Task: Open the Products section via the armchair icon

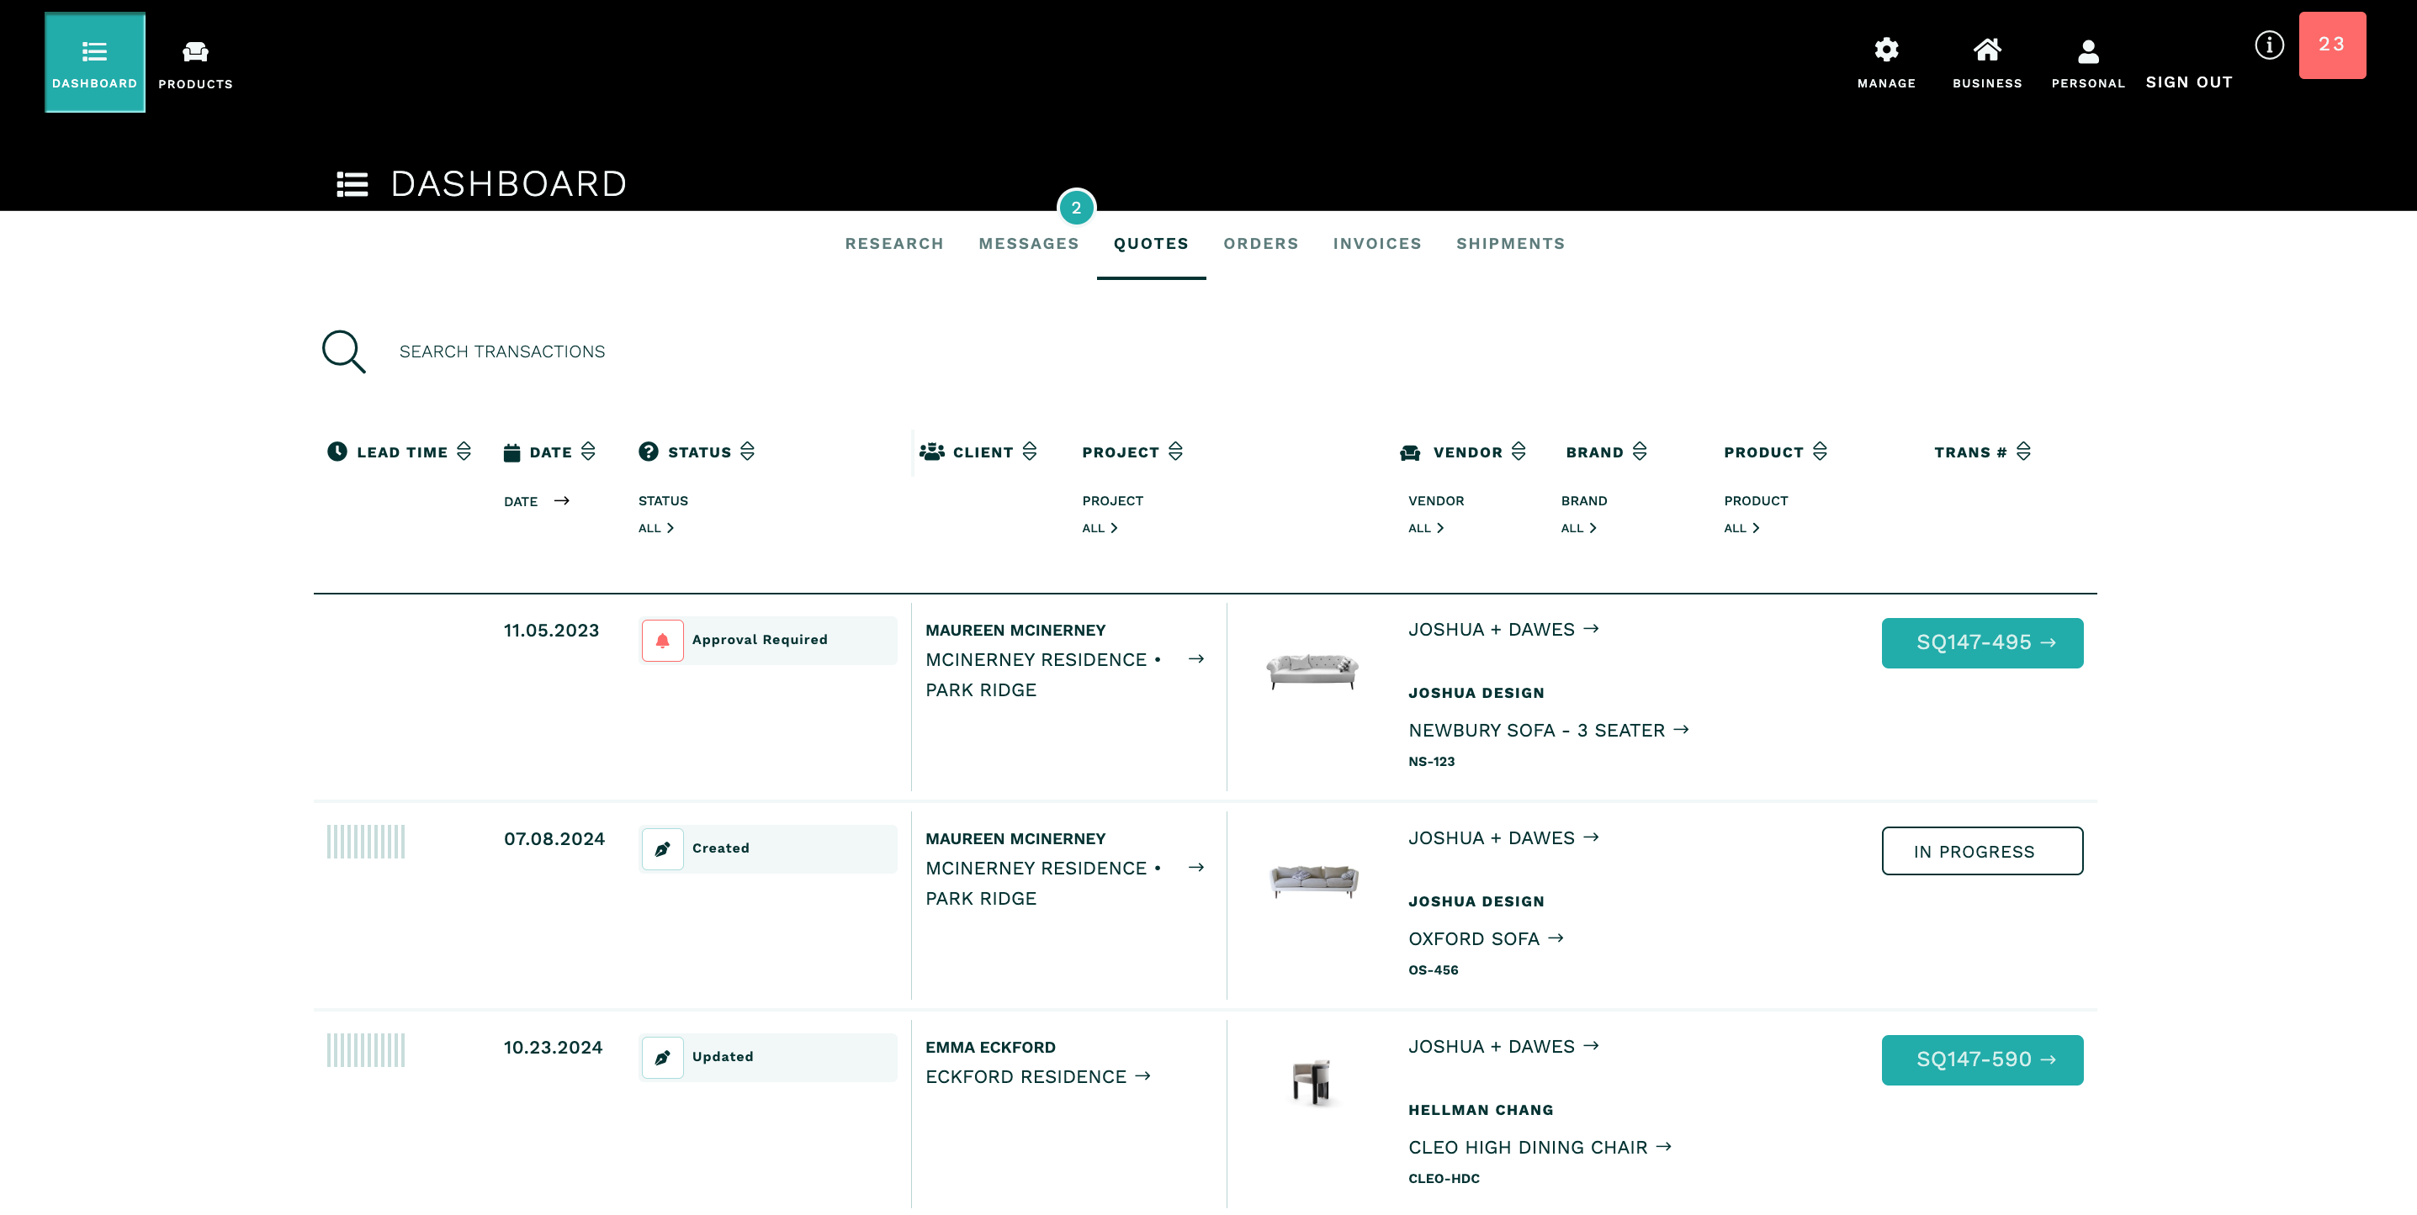Action: pos(194,54)
